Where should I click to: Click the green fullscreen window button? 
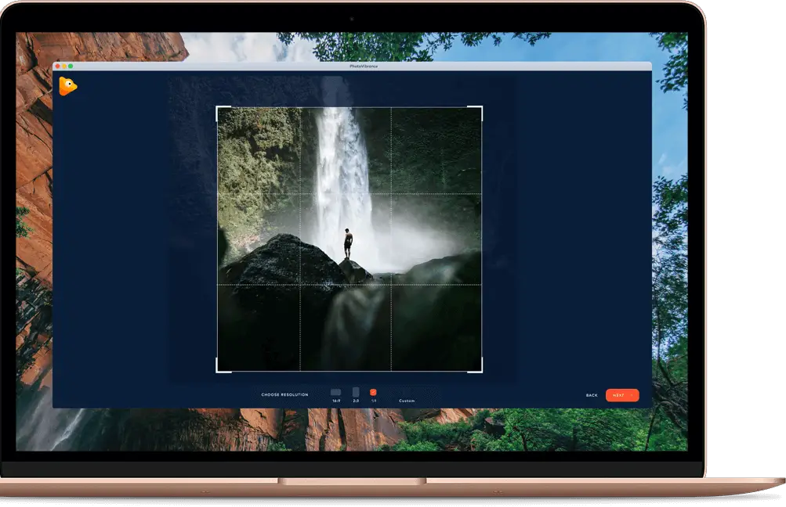tap(71, 66)
